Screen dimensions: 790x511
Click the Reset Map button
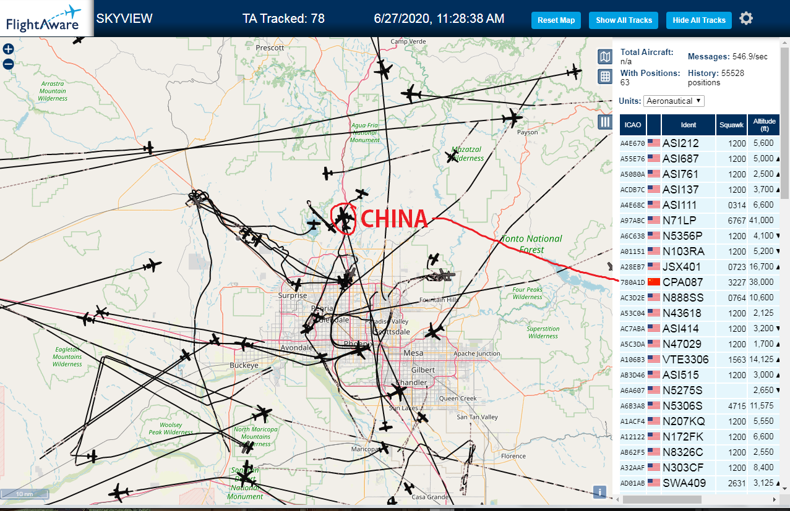(556, 20)
